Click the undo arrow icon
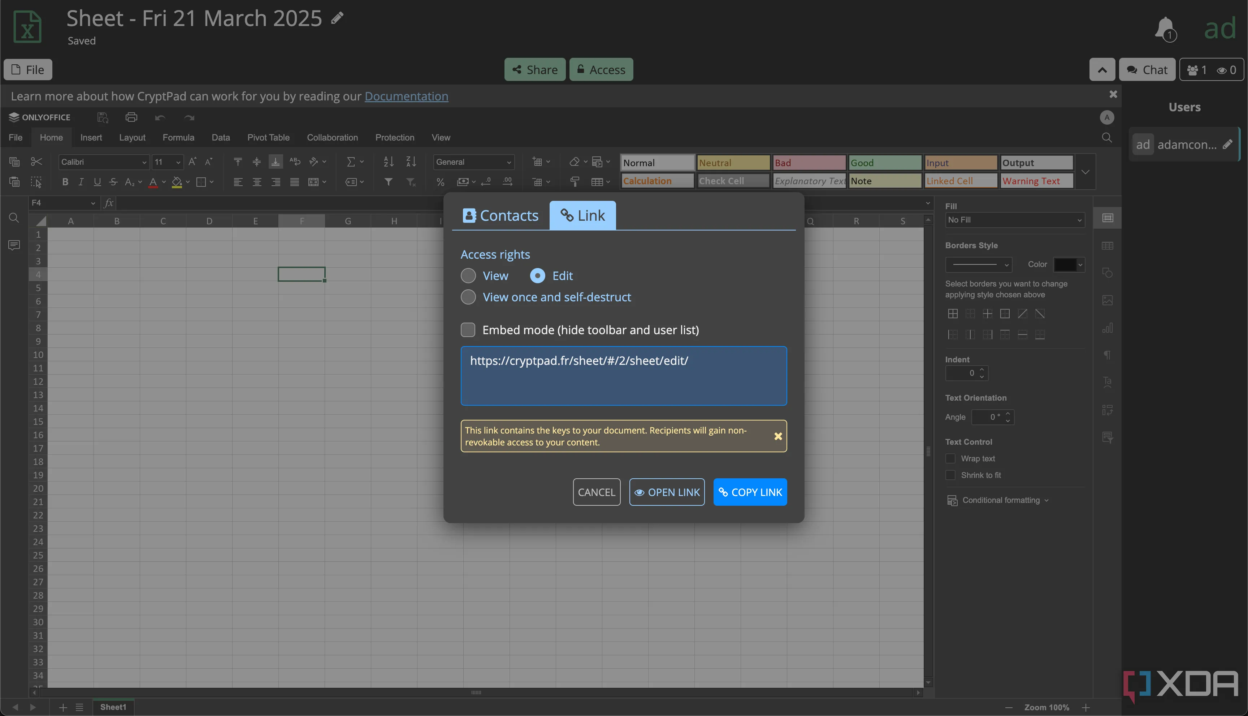 coord(160,117)
